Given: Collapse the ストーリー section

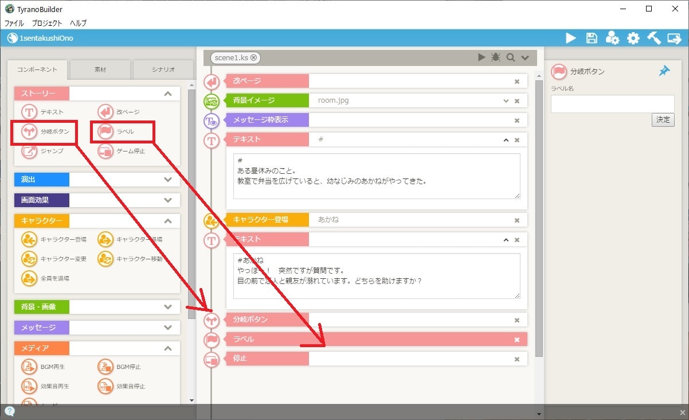Looking at the screenshot, I should pyautogui.click(x=167, y=94).
